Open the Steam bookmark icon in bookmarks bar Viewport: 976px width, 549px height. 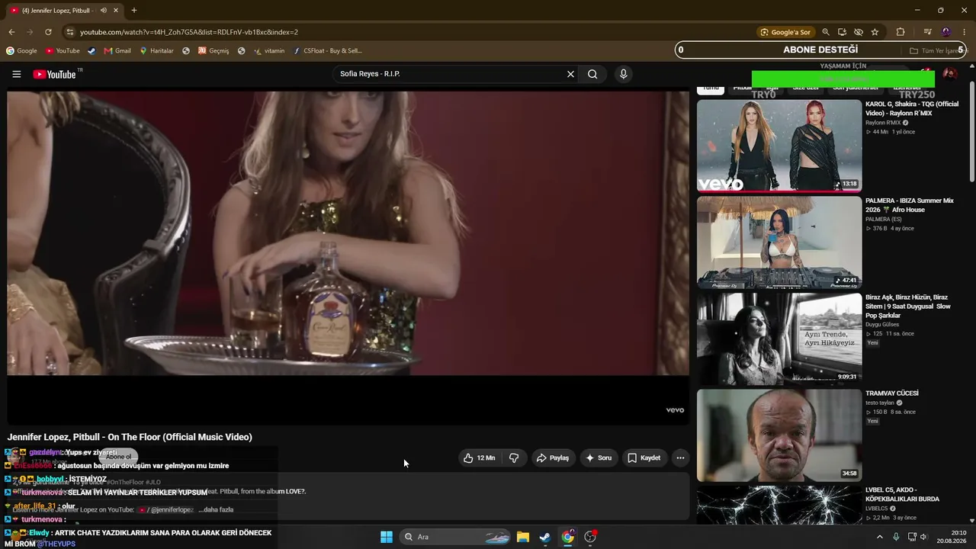point(91,51)
